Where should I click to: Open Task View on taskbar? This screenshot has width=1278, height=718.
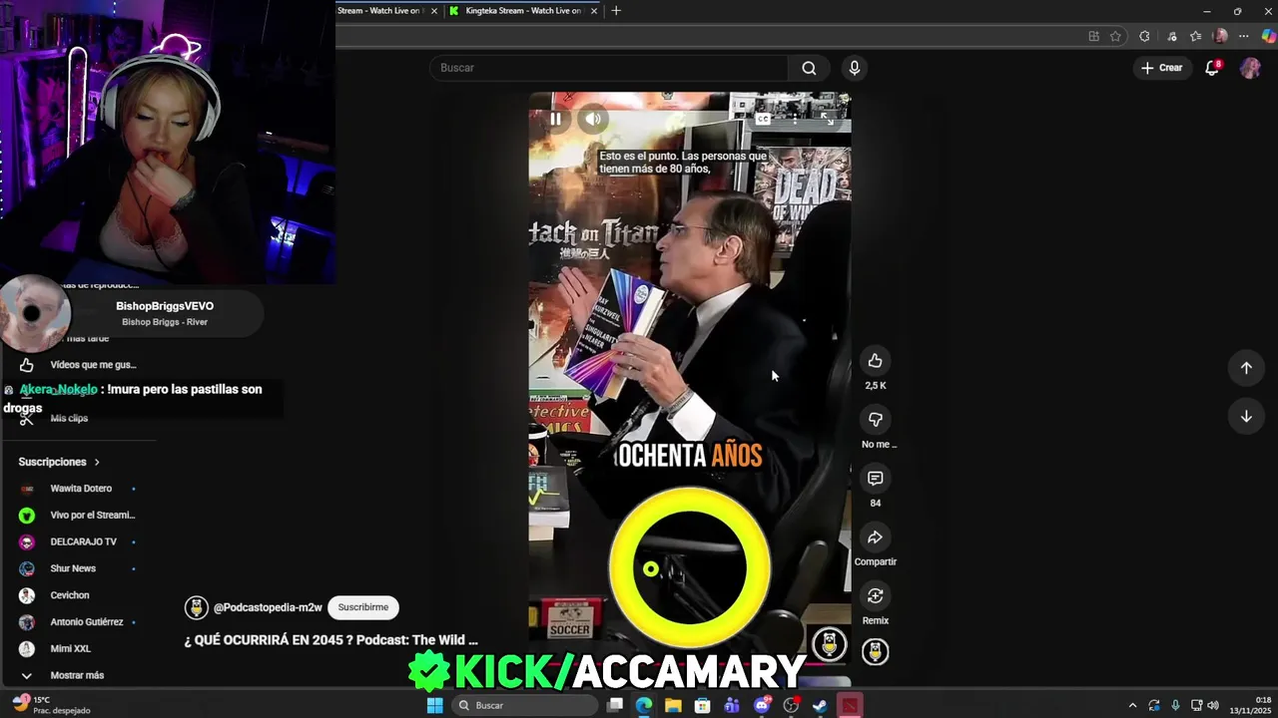pos(615,705)
